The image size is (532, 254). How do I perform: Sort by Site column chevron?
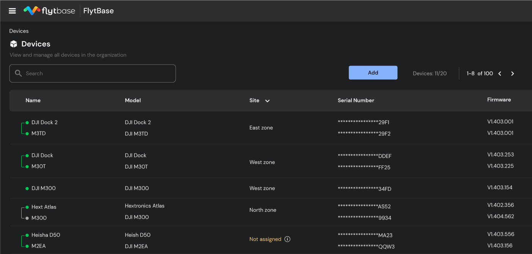(x=267, y=101)
